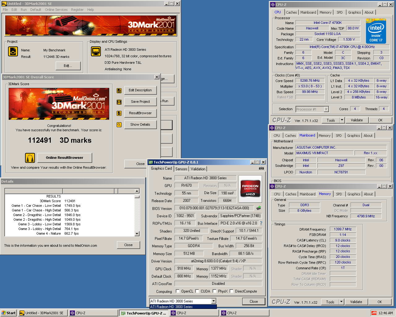Click Edit button in Project section
Image resolution: width=396 pixels, height=317 pixels.
(68, 66)
